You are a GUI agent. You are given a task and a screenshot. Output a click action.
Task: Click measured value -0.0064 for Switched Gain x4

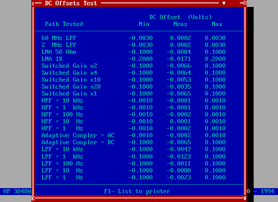(x=179, y=73)
